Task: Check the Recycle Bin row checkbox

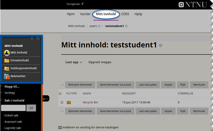Action: [x=62, y=102]
